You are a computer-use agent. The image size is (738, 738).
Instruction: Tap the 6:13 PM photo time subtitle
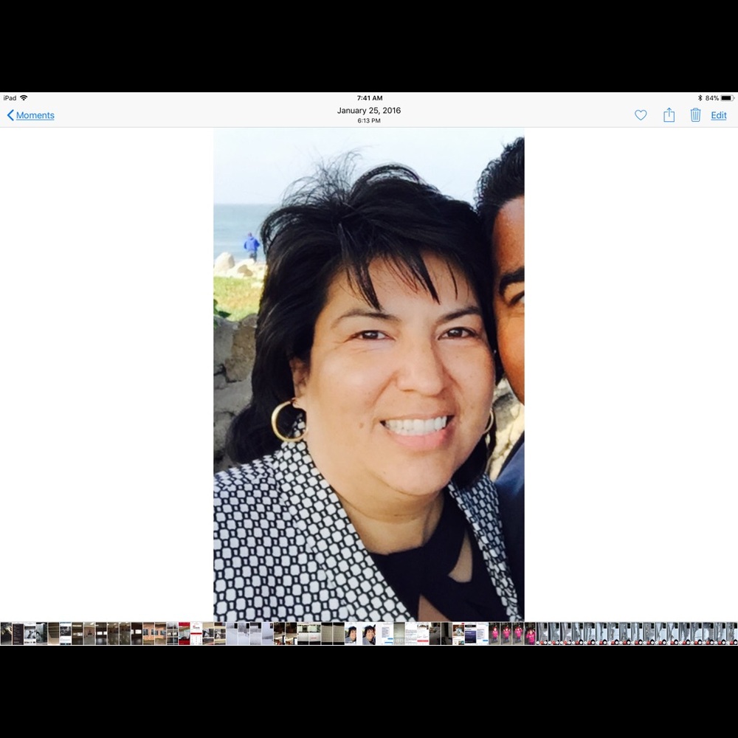[x=369, y=121]
